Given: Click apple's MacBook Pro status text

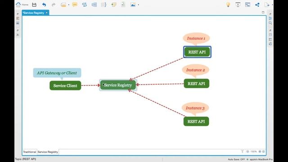Looking at the screenshot, I should click(261, 159).
